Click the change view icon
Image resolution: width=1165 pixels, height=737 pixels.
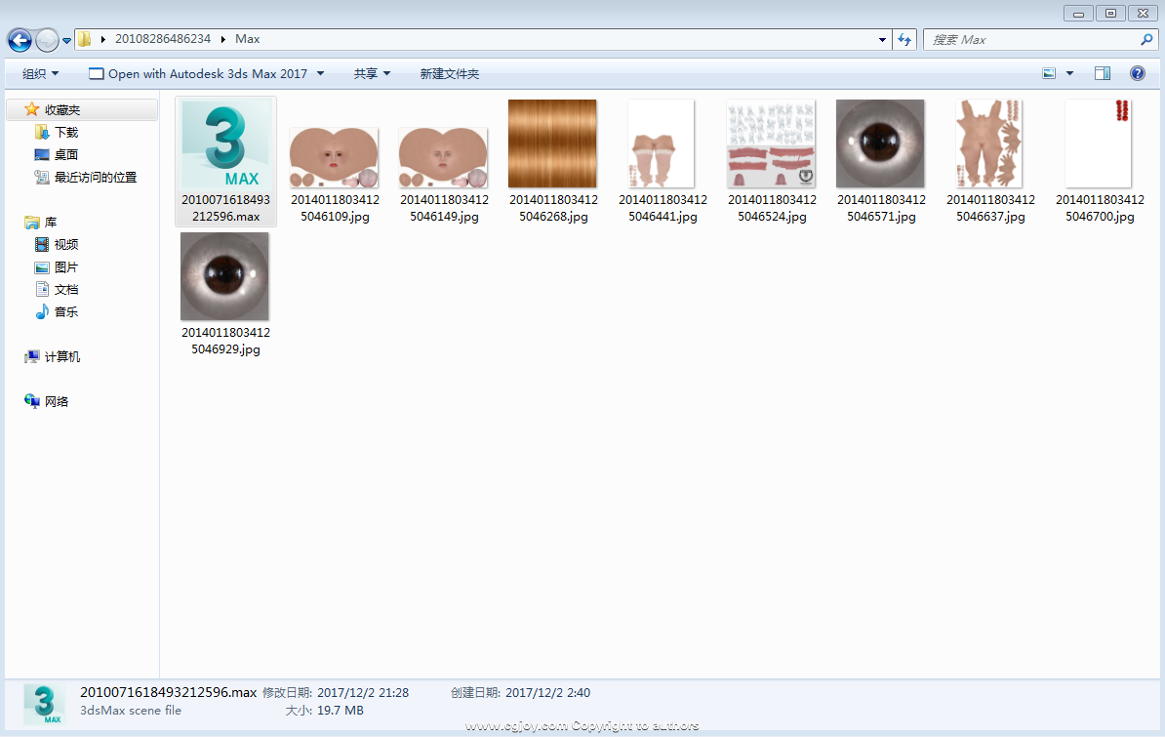(1049, 73)
